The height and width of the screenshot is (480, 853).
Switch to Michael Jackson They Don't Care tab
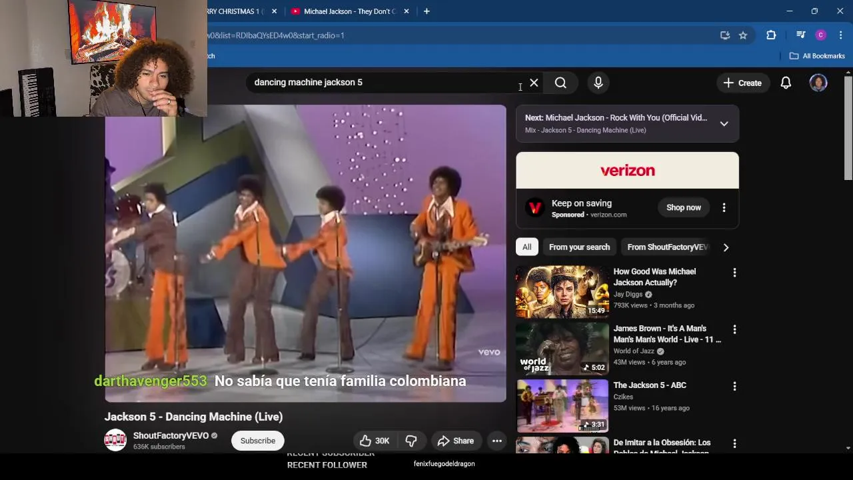point(349,11)
